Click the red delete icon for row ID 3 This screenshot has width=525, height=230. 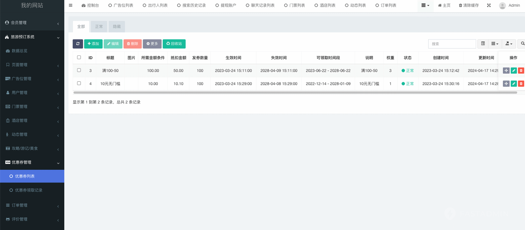(x=521, y=71)
